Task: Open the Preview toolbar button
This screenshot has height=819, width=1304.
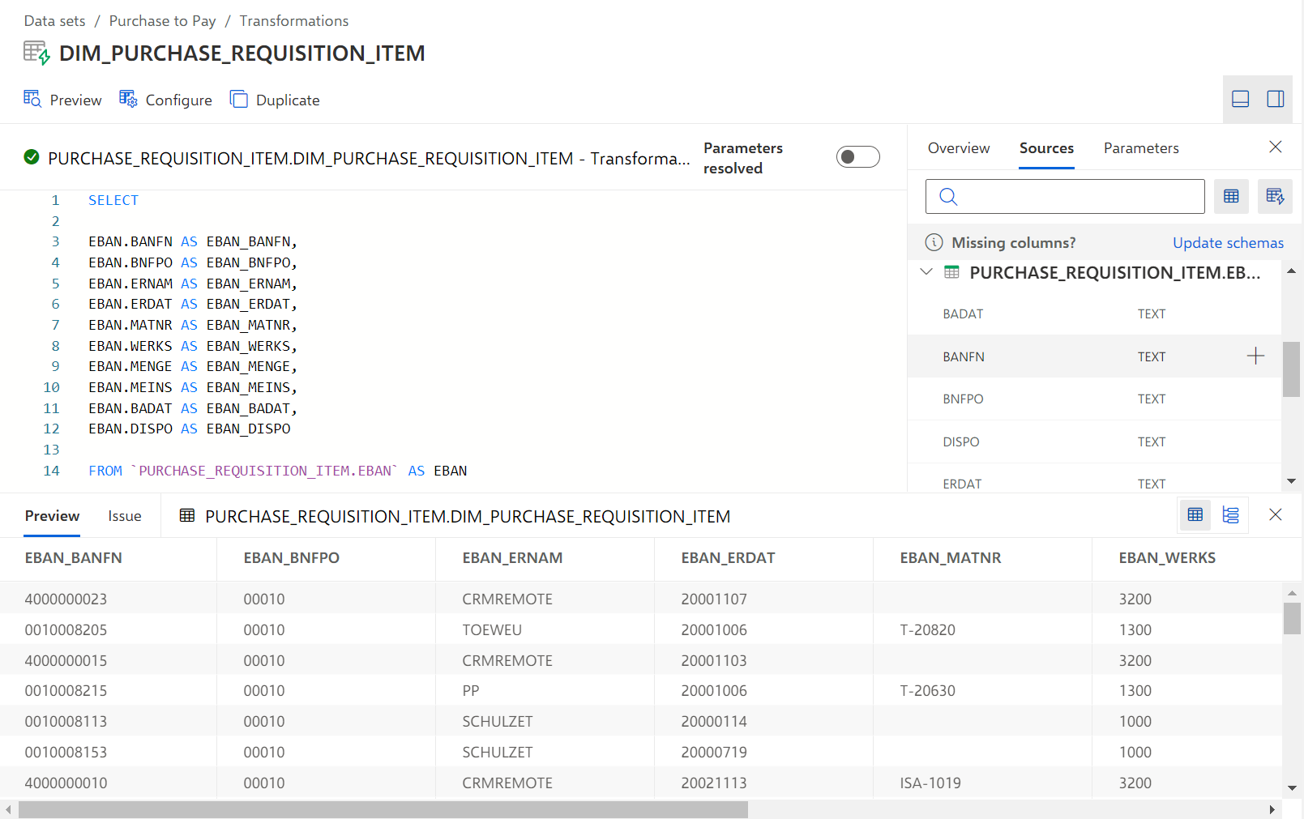Action: (62, 100)
